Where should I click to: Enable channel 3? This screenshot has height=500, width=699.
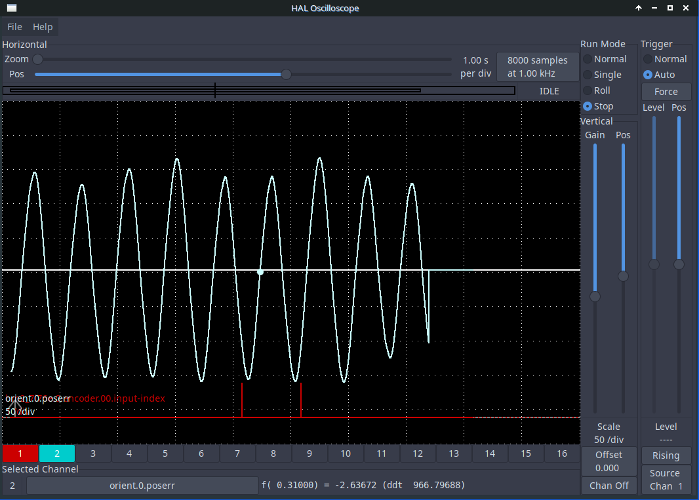click(92, 453)
